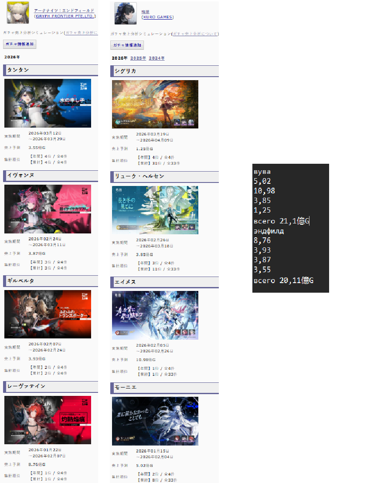Open the 鳴潮 title link
This screenshot has width=391, height=483.
[145, 12]
